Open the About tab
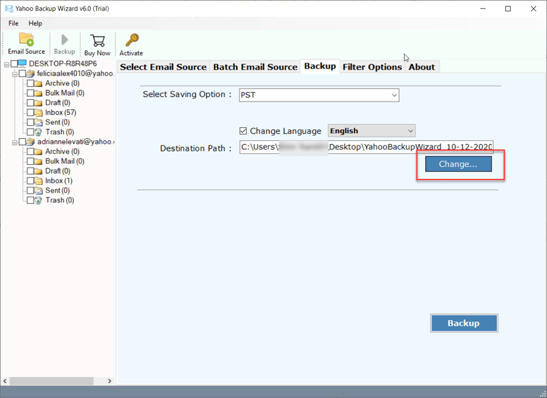 pos(422,67)
